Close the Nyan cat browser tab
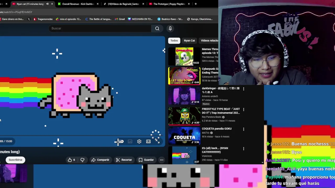335x188 pixels. (52, 4)
